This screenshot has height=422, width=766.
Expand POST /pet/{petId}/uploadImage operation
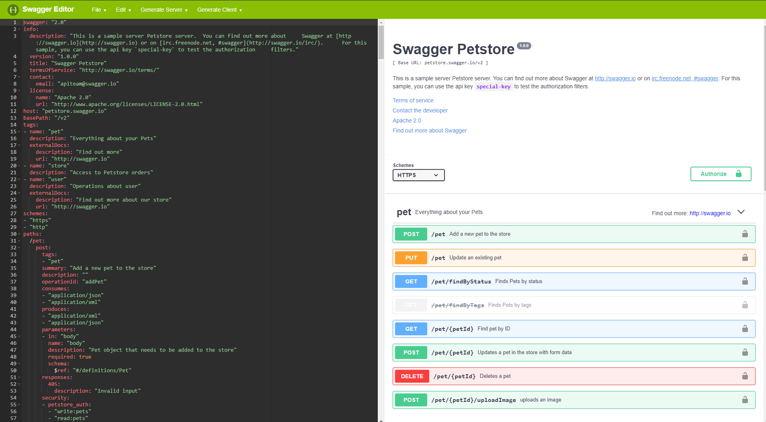574,400
